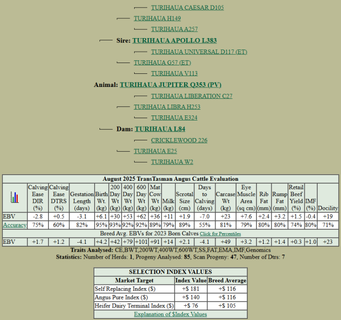341x320 pixels.
Task: Open the TURIHAUA H149 pedigree link
Action: coord(153,18)
